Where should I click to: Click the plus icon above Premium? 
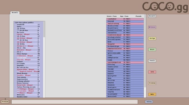(5, 99)
